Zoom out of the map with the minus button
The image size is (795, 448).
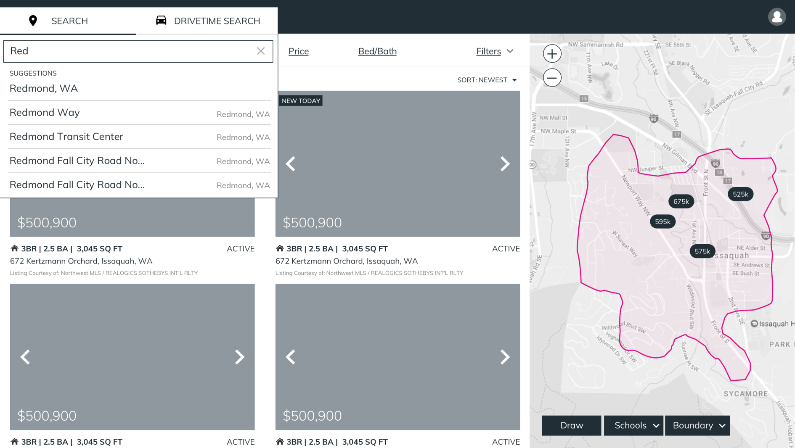(552, 78)
